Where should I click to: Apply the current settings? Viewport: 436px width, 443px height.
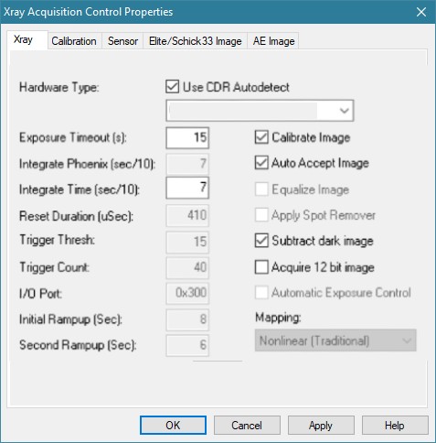[x=321, y=426]
